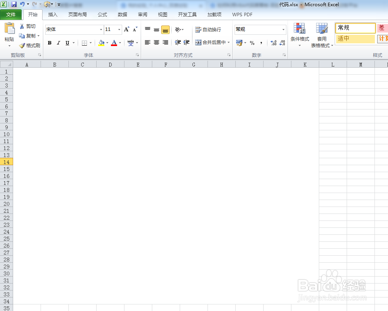Apply percent style format
The width and height of the screenshot is (388, 311).
tap(252, 43)
